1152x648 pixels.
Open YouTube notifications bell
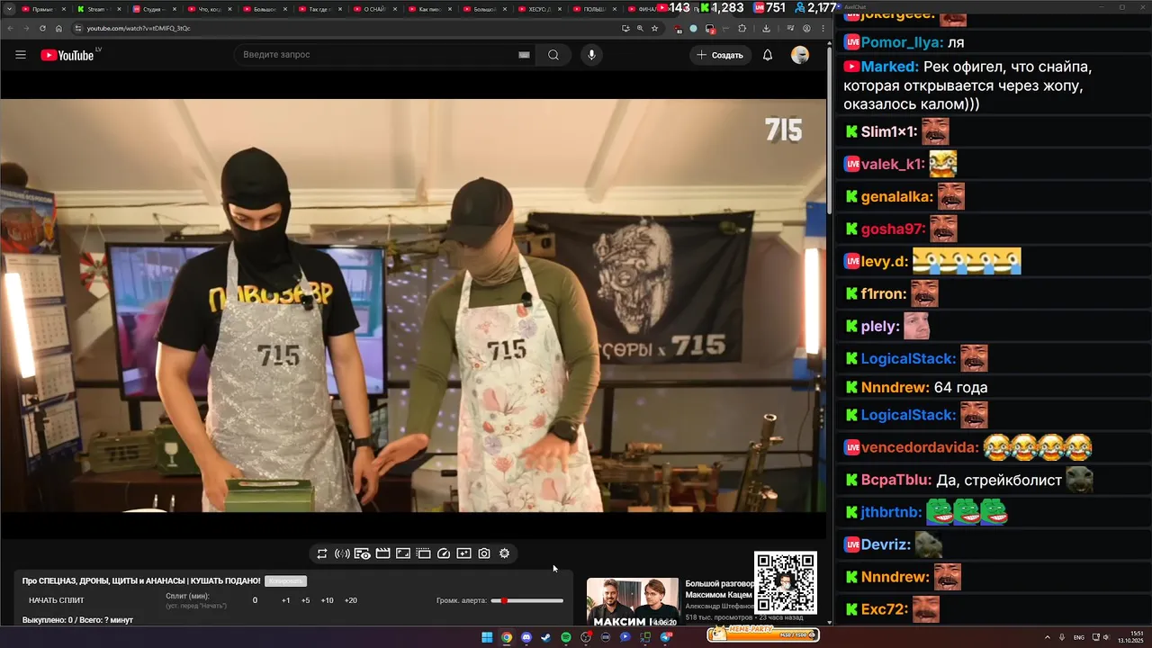[x=768, y=55]
